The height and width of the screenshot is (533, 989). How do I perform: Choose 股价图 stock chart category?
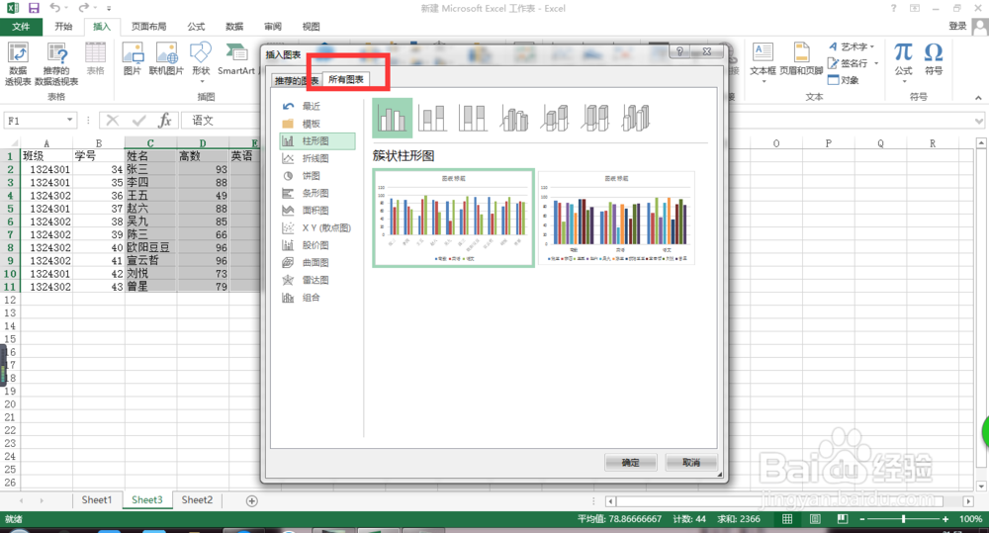[317, 245]
